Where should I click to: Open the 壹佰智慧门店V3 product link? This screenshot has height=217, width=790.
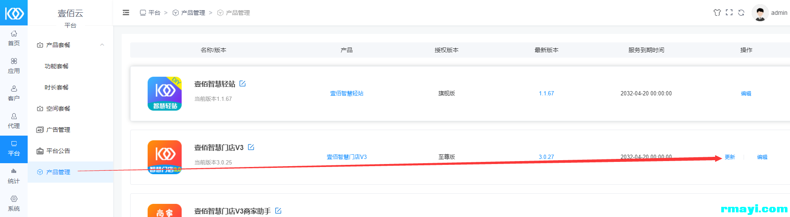pyautogui.click(x=347, y=157)
